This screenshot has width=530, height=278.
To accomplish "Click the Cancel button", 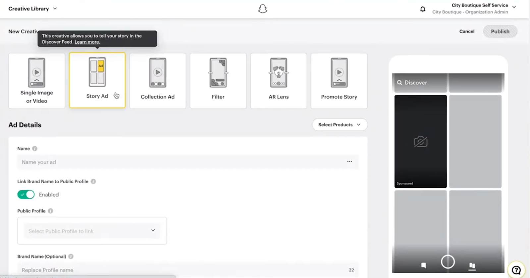I will pyautogui.click(x=467, y=31).
